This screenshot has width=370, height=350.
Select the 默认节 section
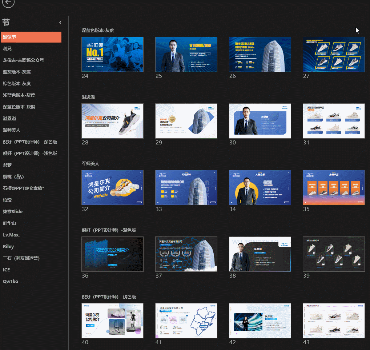[x=31, y=37]
